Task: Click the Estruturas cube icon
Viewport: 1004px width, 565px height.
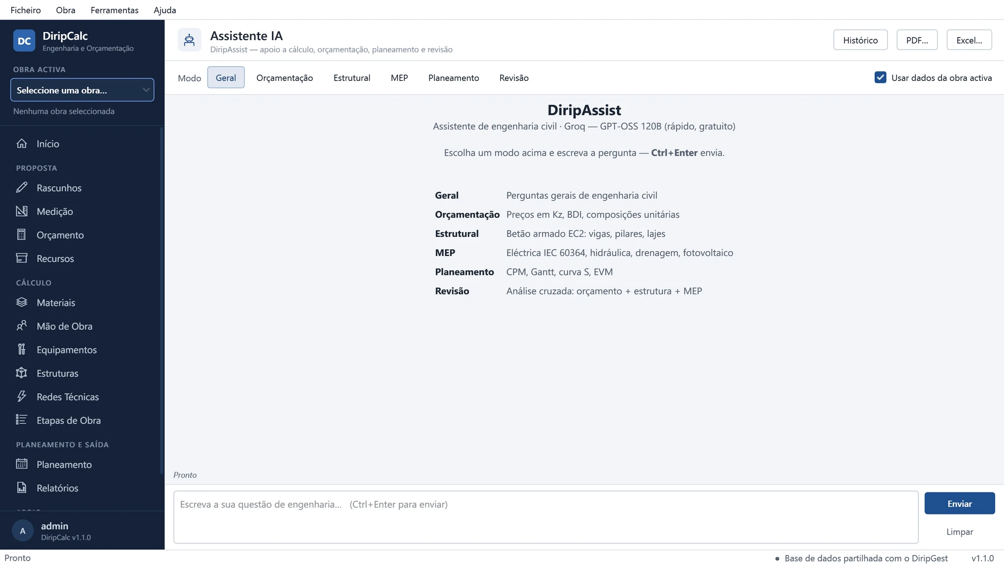Action: point(22,373)
